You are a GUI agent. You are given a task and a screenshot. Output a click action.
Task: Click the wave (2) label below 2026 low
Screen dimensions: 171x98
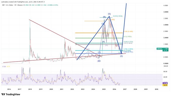click(121, 56)
